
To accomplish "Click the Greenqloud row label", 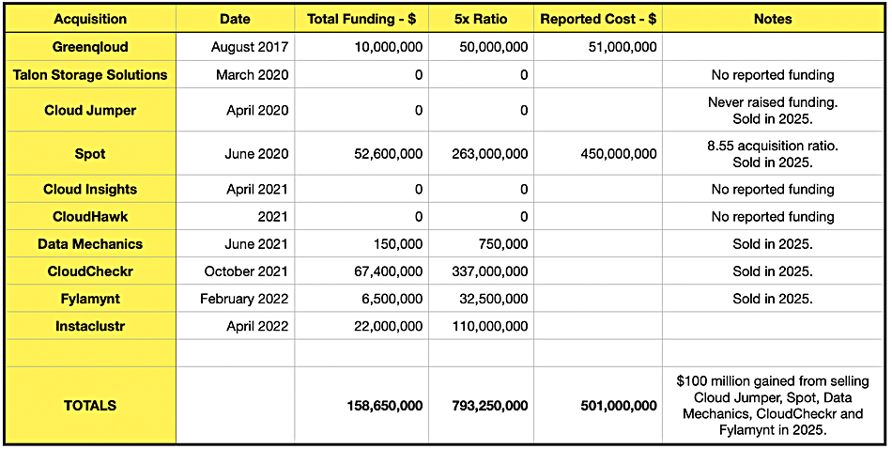I will pyautogui.click(x=90, y=47).
